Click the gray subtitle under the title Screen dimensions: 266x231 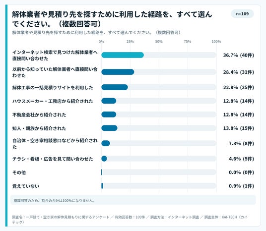click(x=96, y=33)
